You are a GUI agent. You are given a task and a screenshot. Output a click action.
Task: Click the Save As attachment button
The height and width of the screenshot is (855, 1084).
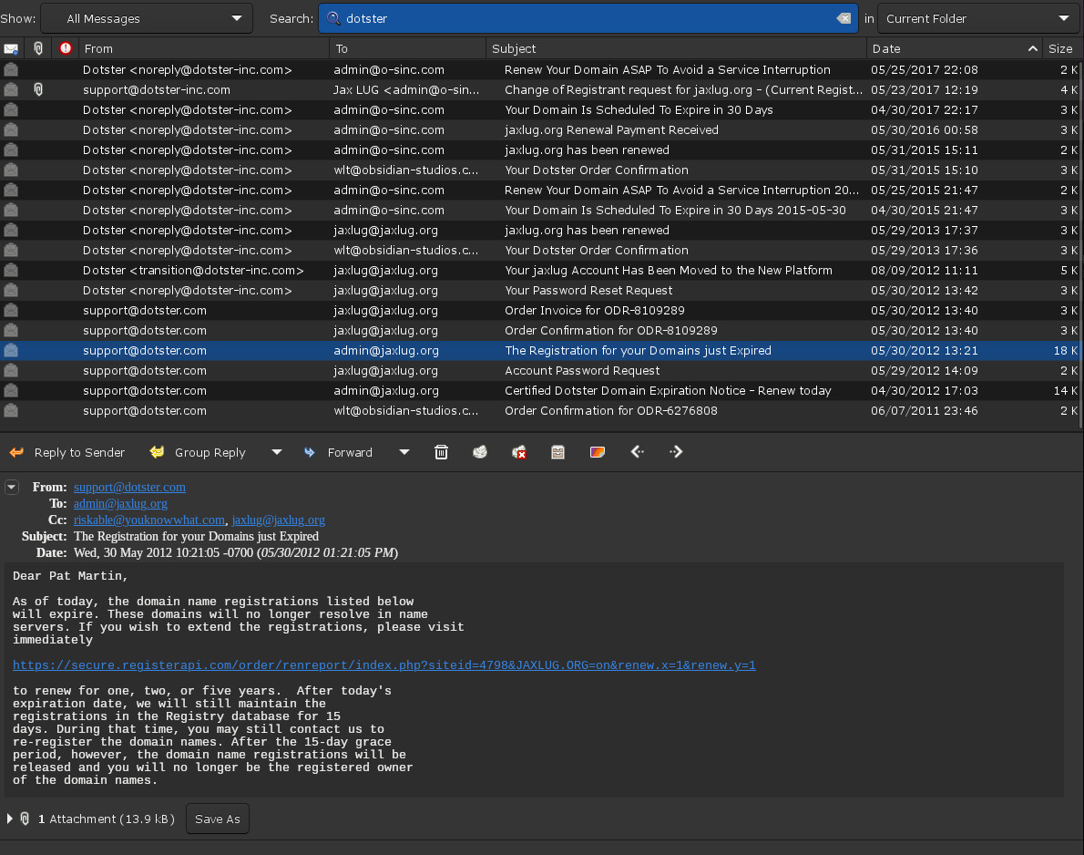point(217,819)
